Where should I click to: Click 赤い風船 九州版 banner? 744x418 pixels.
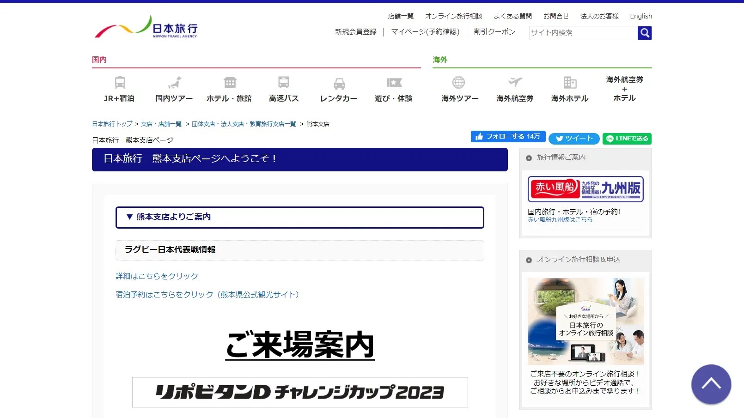(x=585, y=189)
